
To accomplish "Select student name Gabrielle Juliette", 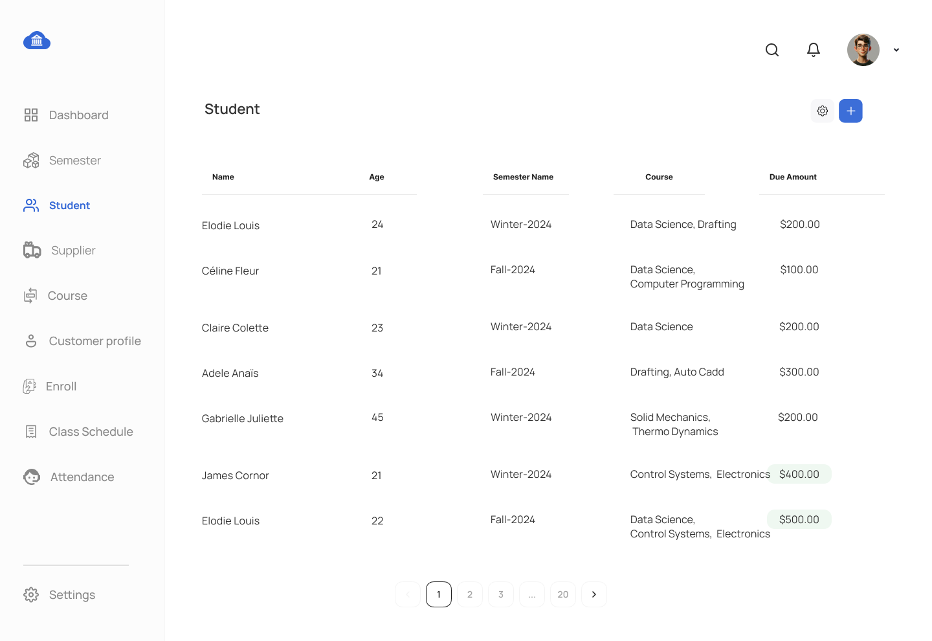I will click(x=243, y=418).
